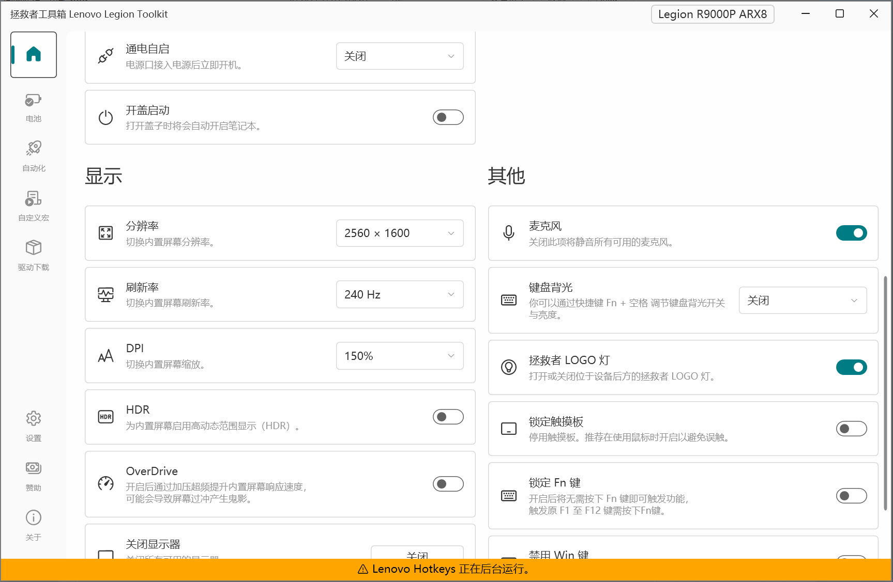This screenshot has width=893, height=582.
Task: Open the DPI dropdown showing 150%
Action: pyautogui.click(x=400, y=356)
